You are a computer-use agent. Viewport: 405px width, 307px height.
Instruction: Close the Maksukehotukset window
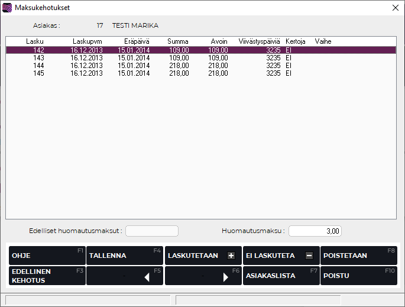pyautogui.click(x=395, y=8)
